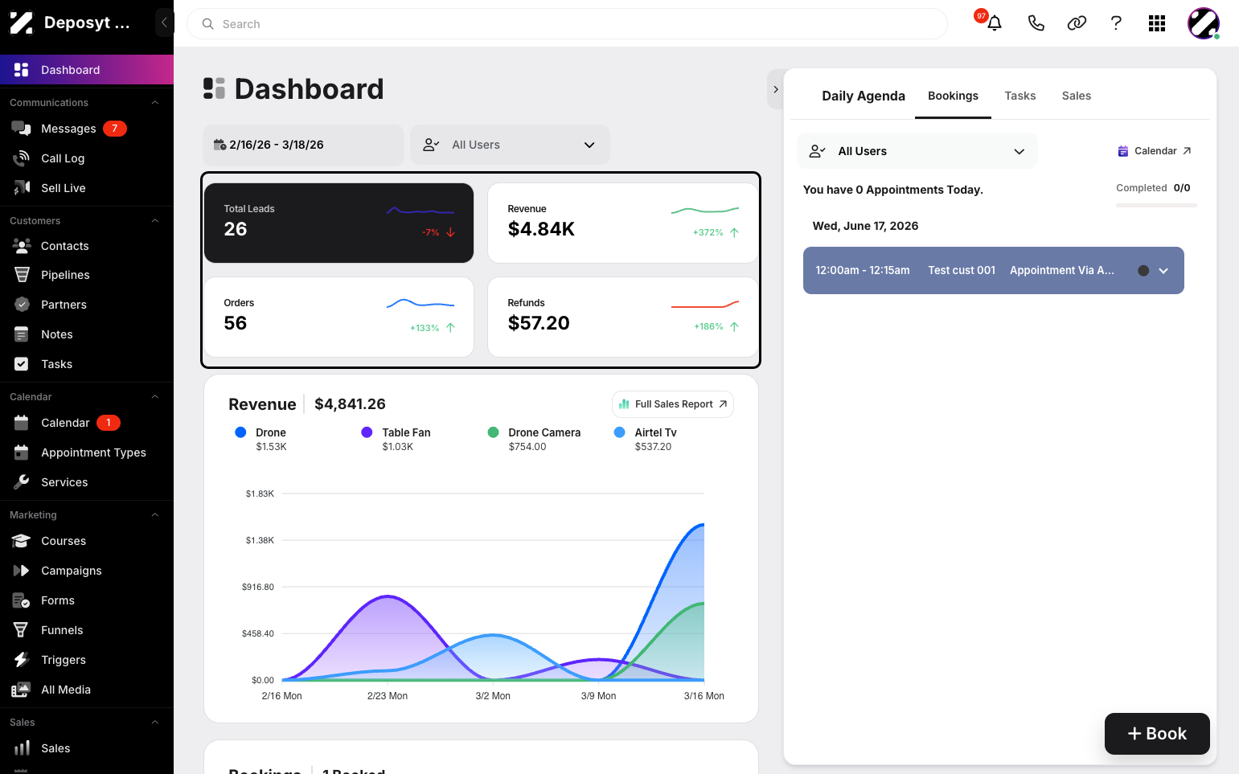This screenshot has height=774, width=1239.
Task: Open the Full Sales Report
Action: pos(673,404)
